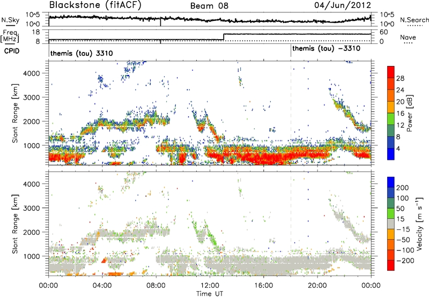Click the 'Time UT' axis title
This screenshot has width=429, height=297.
(210, 294)
